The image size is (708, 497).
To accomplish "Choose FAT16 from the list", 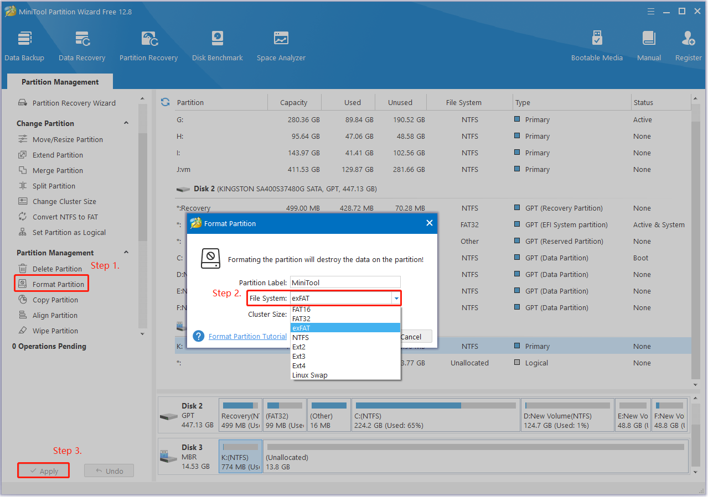I will 345,310.
